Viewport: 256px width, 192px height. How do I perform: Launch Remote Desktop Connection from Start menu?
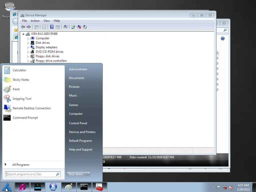tap(34, 108)
